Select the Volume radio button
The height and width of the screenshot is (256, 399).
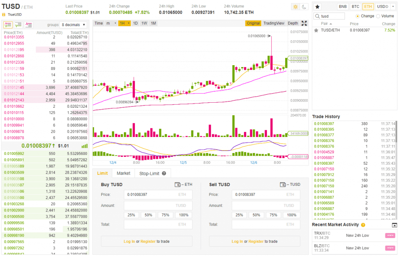click(378, 16)
